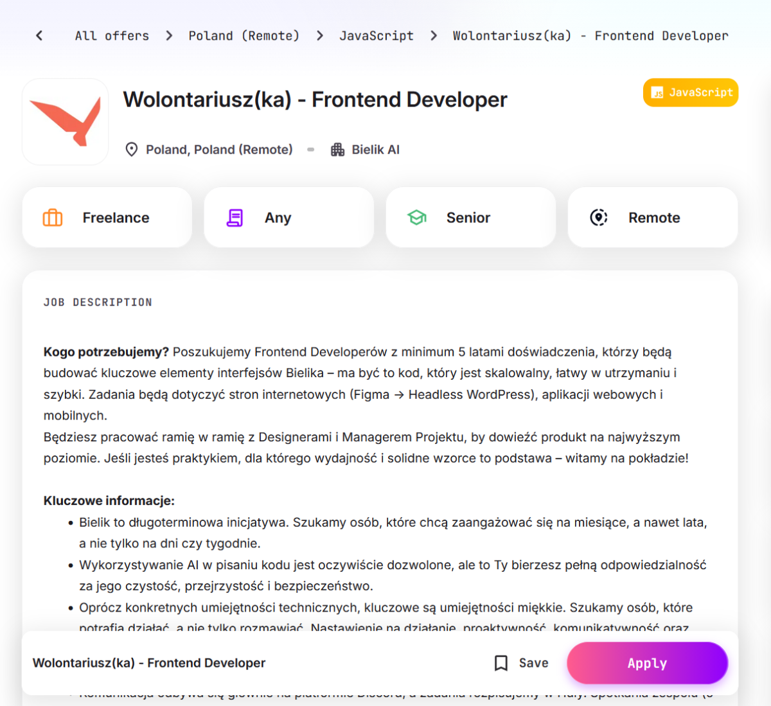Click the Remote location target icon
Screen dimensions: 771x706
tap(599, 218)
